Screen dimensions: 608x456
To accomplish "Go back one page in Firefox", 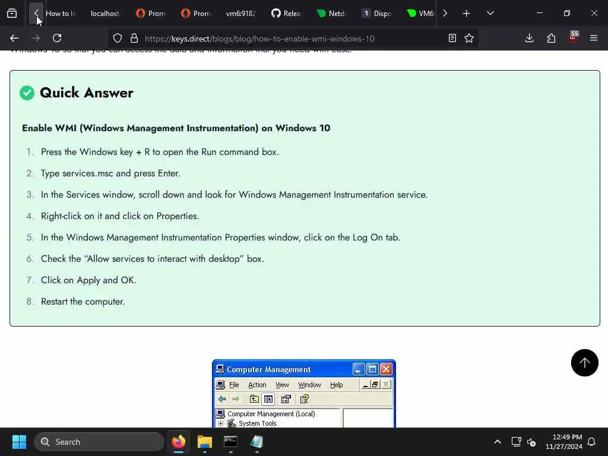I will 14,38.
